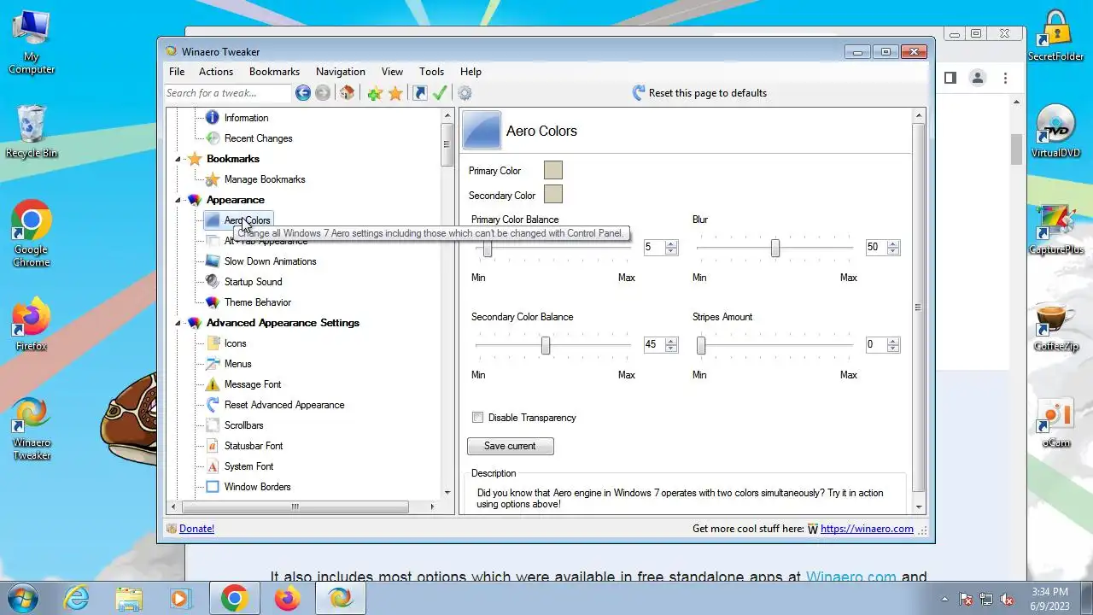Open the Windows Start button
Screen dimensions: 1093x615
(21, 598)
